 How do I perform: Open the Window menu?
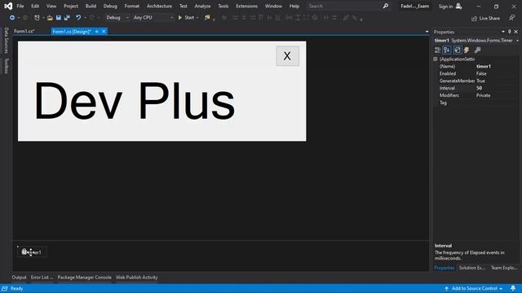[273, 6]
